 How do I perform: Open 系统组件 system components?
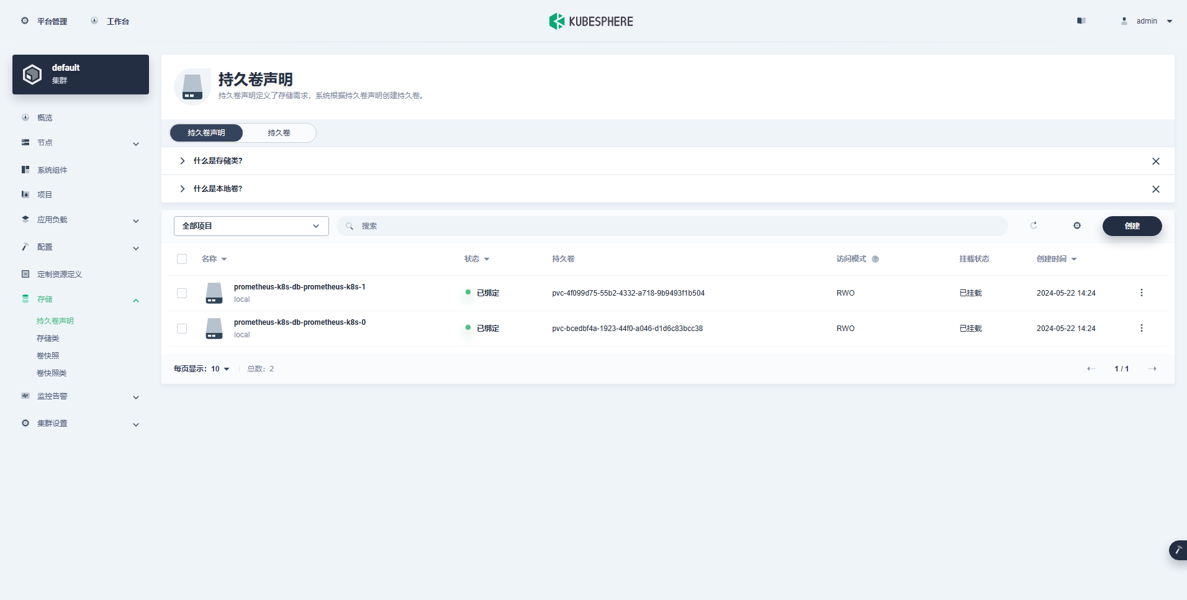(52, 170)
